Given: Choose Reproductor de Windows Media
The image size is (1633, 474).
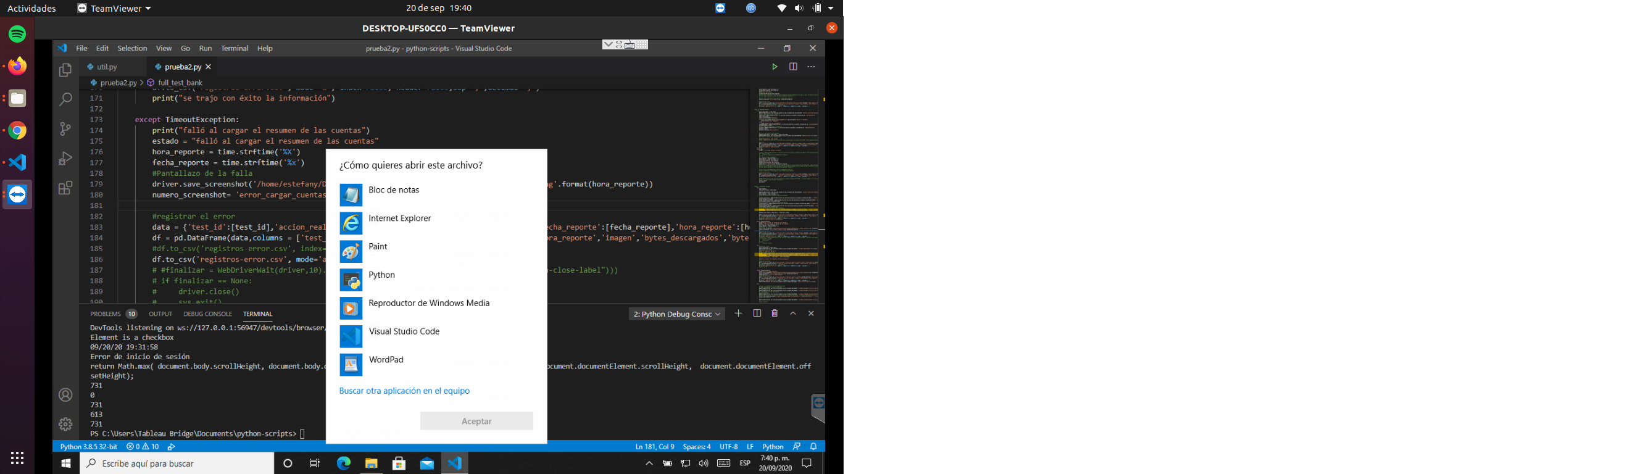Looking at the screenshot, I should (436, 308).
